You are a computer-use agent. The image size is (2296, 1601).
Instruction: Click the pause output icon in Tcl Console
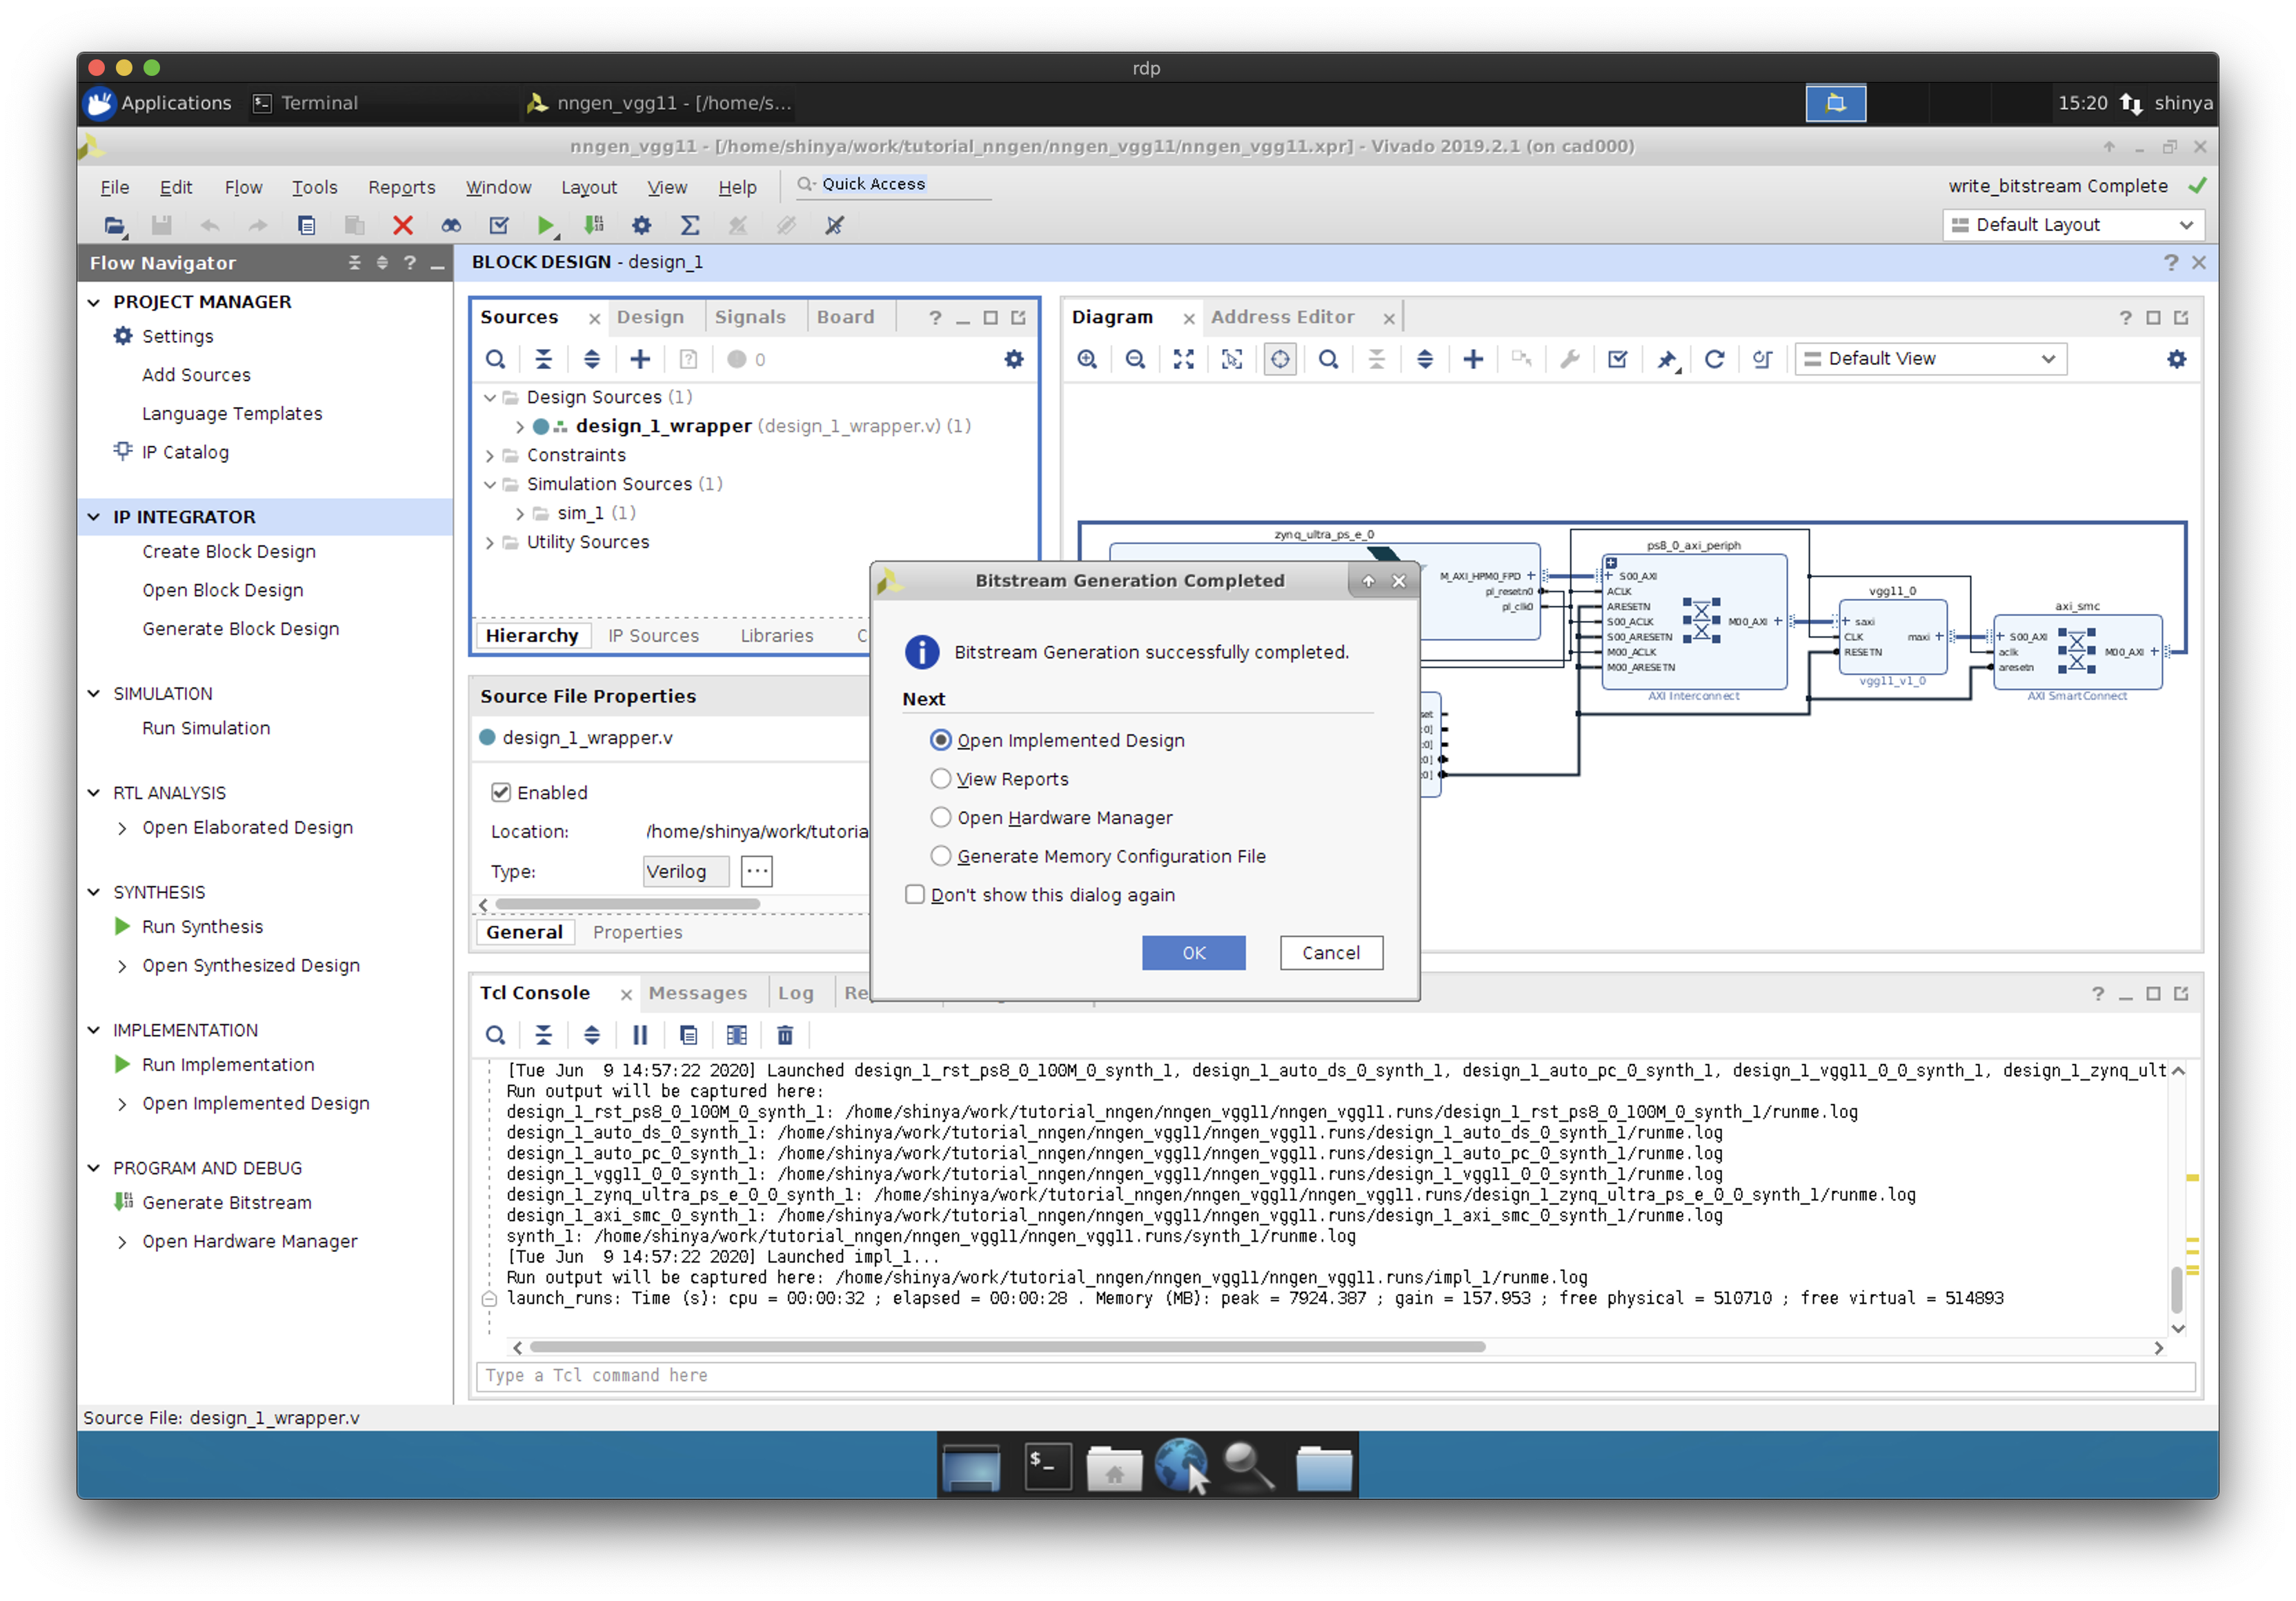(x=640, y=1035)
